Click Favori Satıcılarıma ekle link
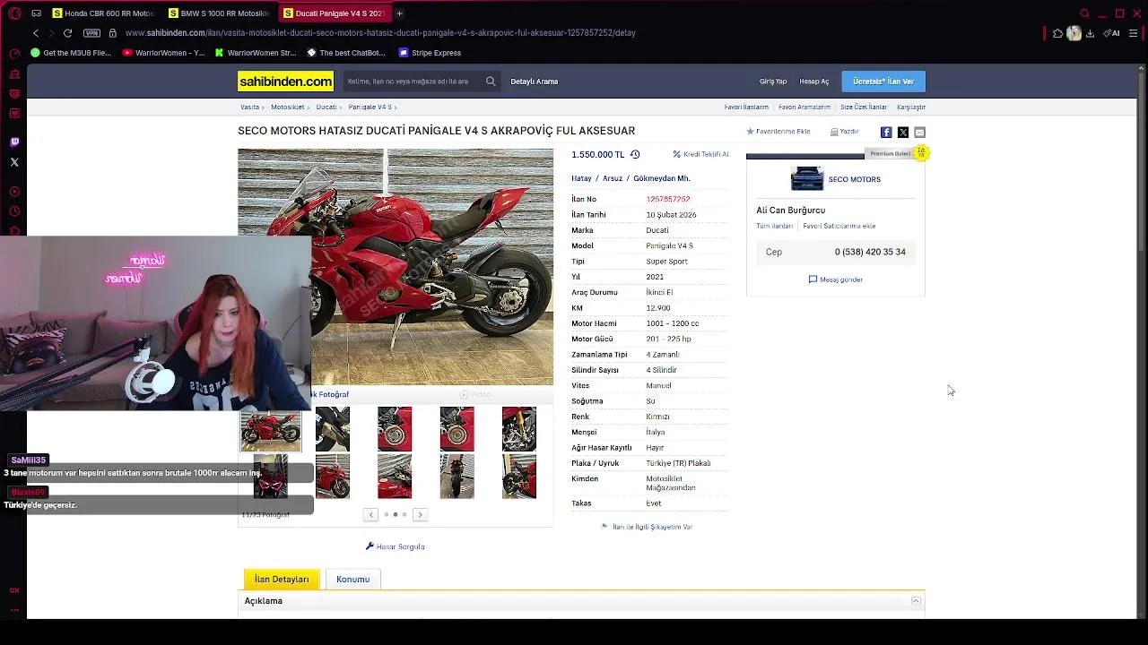The image size is (1148, 645). click(839, 226)
